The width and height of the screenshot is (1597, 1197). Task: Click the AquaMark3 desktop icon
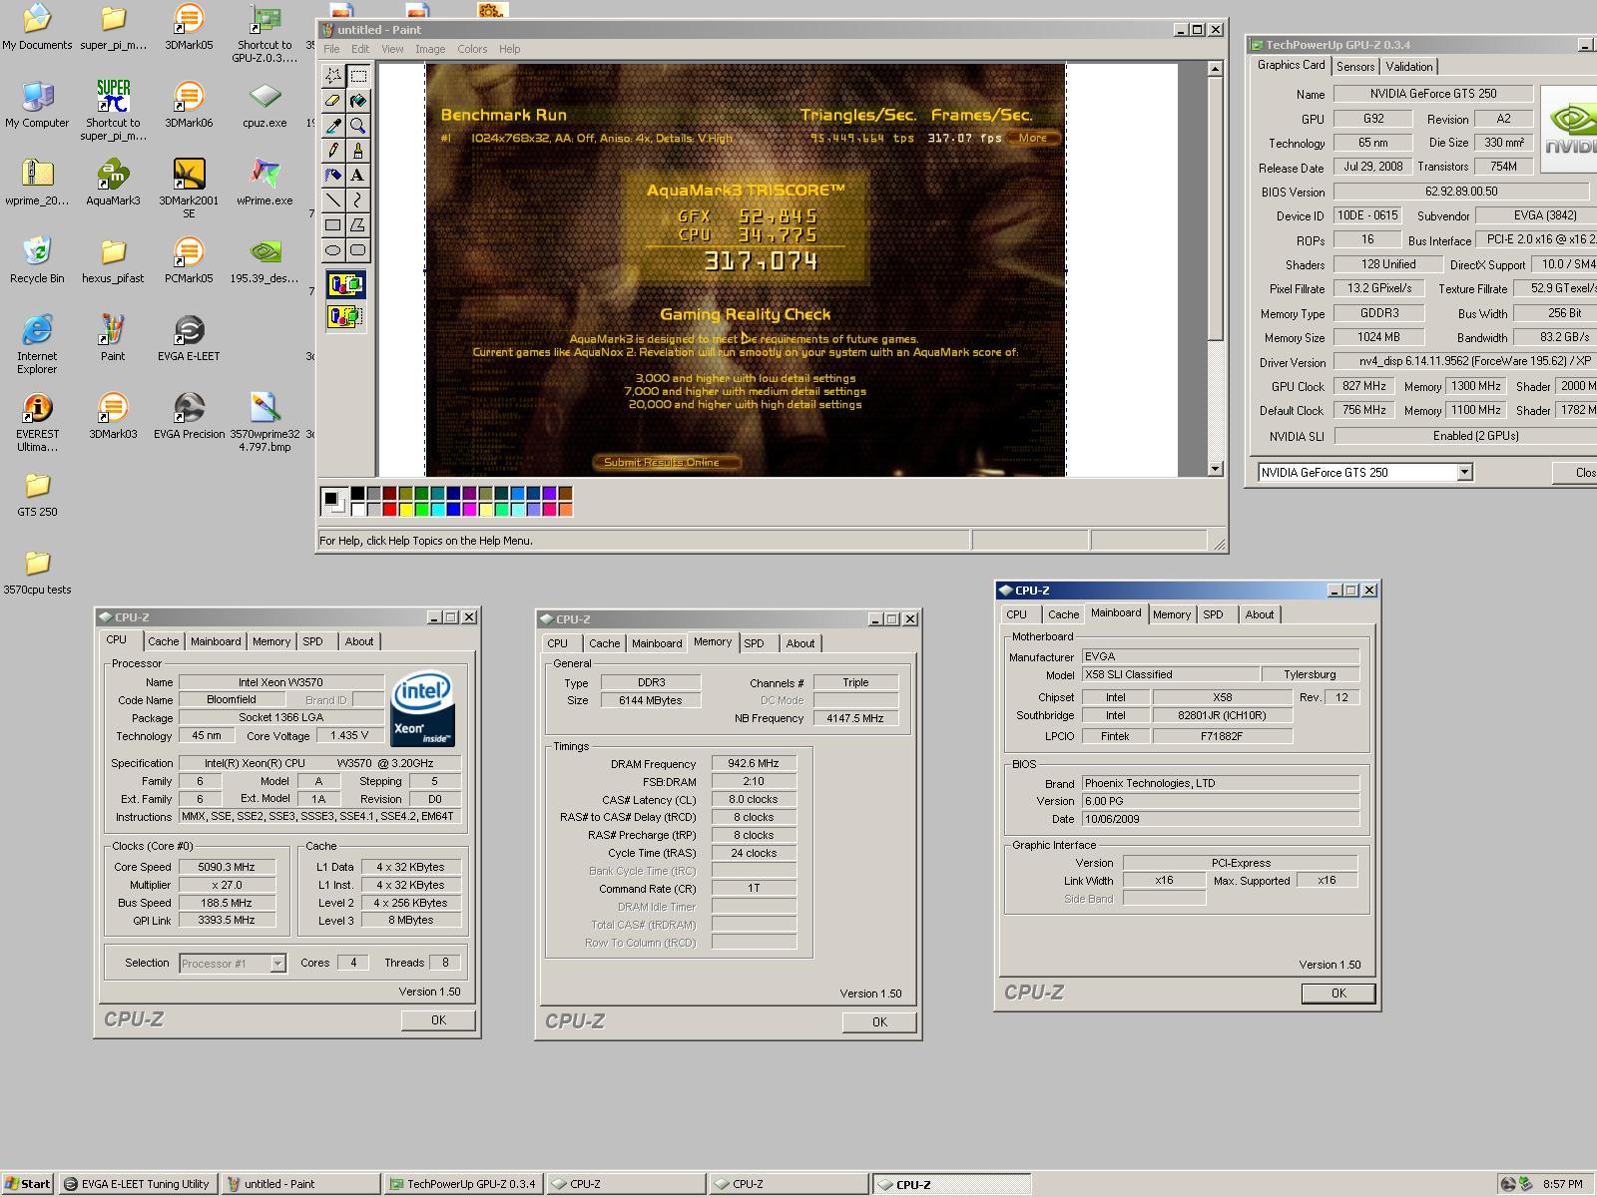[x=113, y=182]
